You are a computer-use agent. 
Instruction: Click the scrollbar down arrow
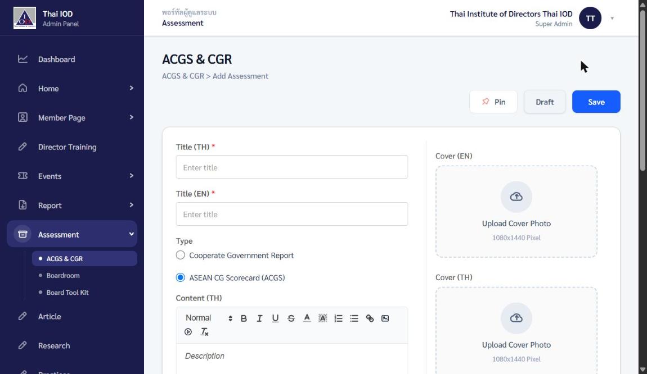tap(642, 370)
